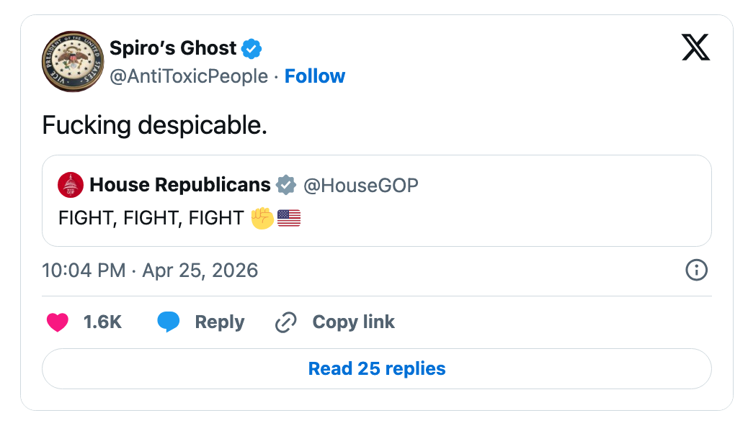The width and height of the screenshot is (748, 436).
Task: Like the post with the heart icon
Action: [58, 322]
